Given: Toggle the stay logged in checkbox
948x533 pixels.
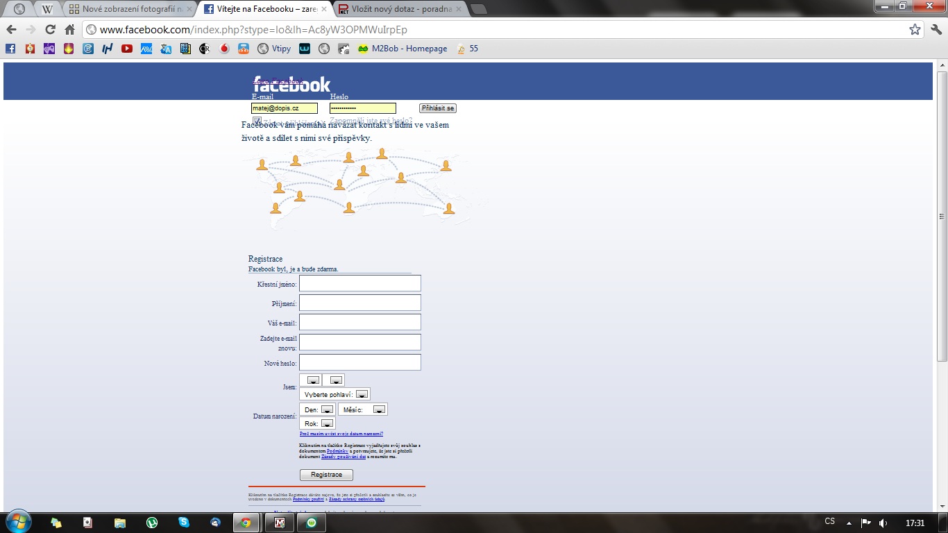Looking at the screenshot, I should [x=257, y=121].
